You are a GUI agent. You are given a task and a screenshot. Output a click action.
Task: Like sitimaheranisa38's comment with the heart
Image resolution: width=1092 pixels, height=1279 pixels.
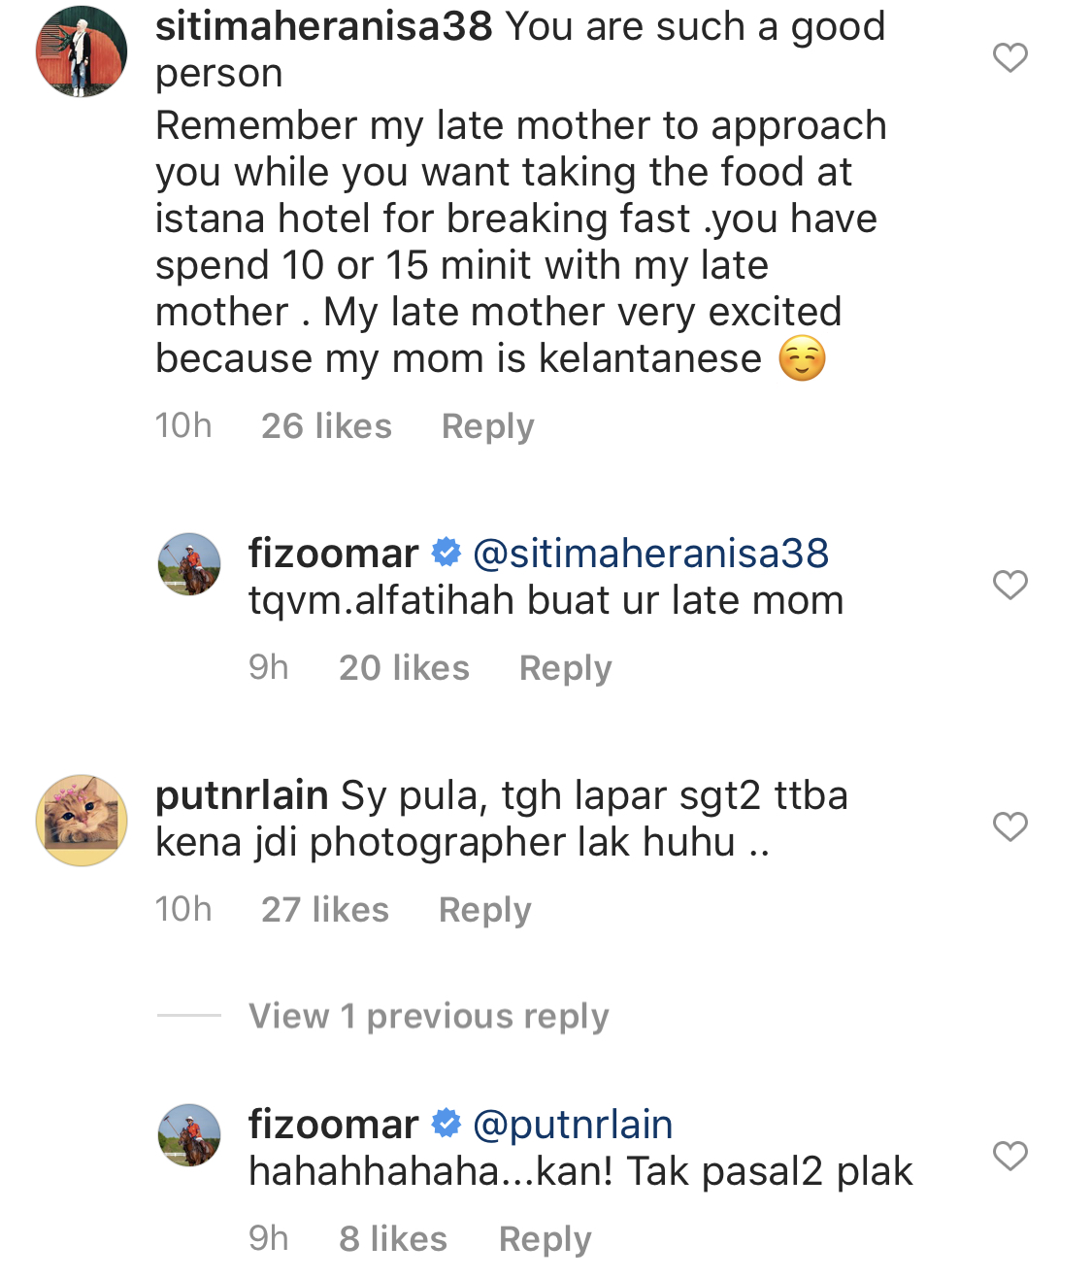click(x=1009, y=58)
